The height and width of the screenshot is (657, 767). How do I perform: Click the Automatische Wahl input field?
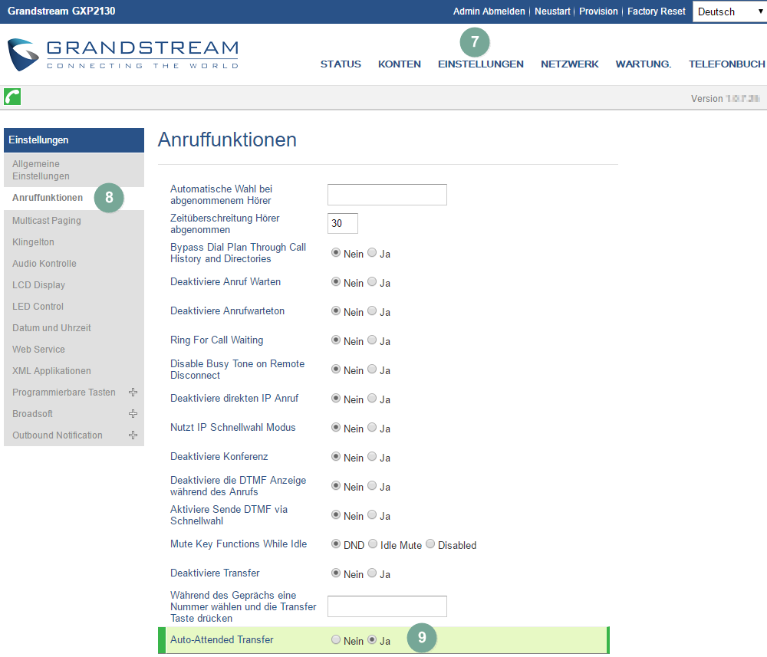point(387,195)
